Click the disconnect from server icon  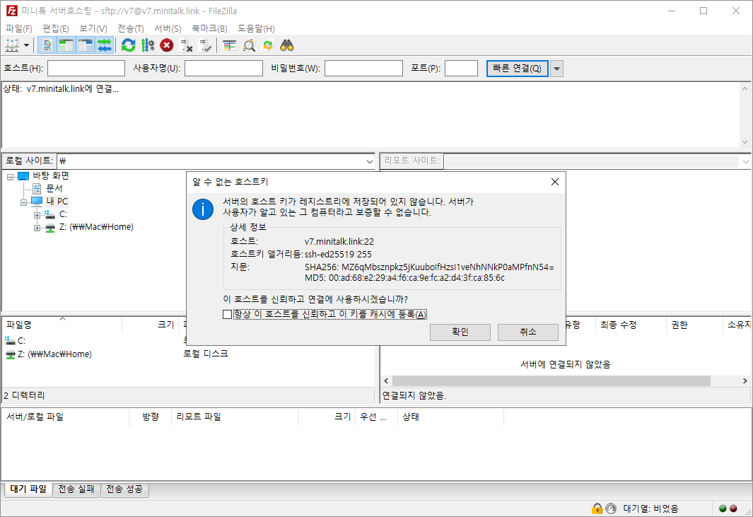click(186, 45)
